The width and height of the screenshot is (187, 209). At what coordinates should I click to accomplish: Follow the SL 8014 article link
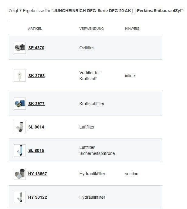(36, 127)
